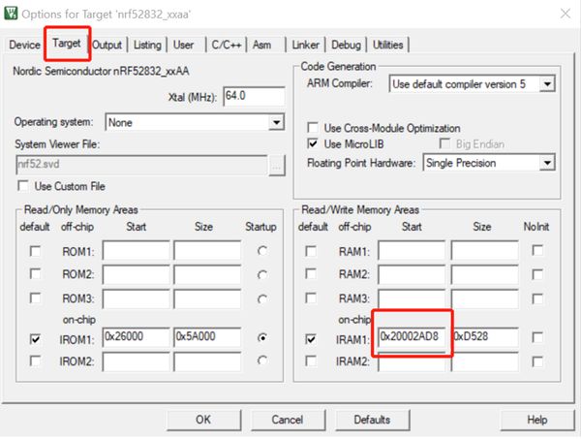Click the Keil uVision title bar icon
Screen dimensions: 581x439
coord(11,13)
